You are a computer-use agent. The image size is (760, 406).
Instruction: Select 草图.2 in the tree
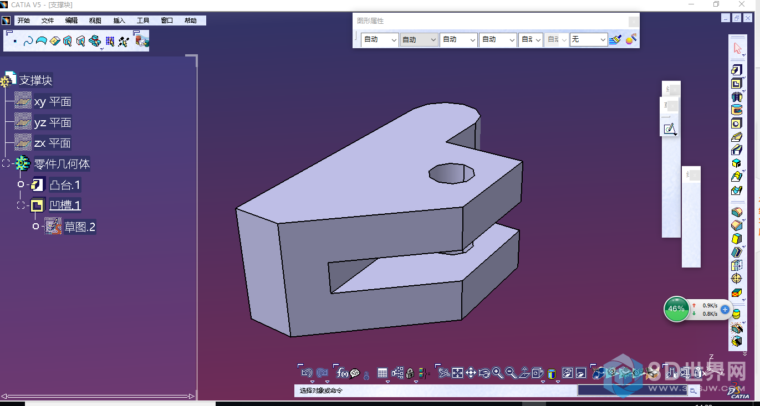80,227
